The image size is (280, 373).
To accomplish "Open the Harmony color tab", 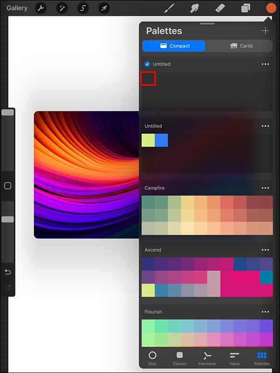I will [x=207, y=359].
